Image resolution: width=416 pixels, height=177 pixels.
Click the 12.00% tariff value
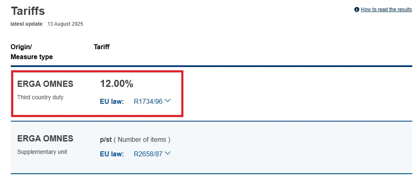point(116,84)
